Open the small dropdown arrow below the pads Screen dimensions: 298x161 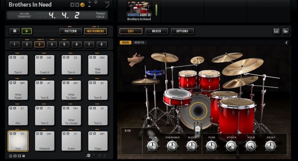tap(94, 155)
